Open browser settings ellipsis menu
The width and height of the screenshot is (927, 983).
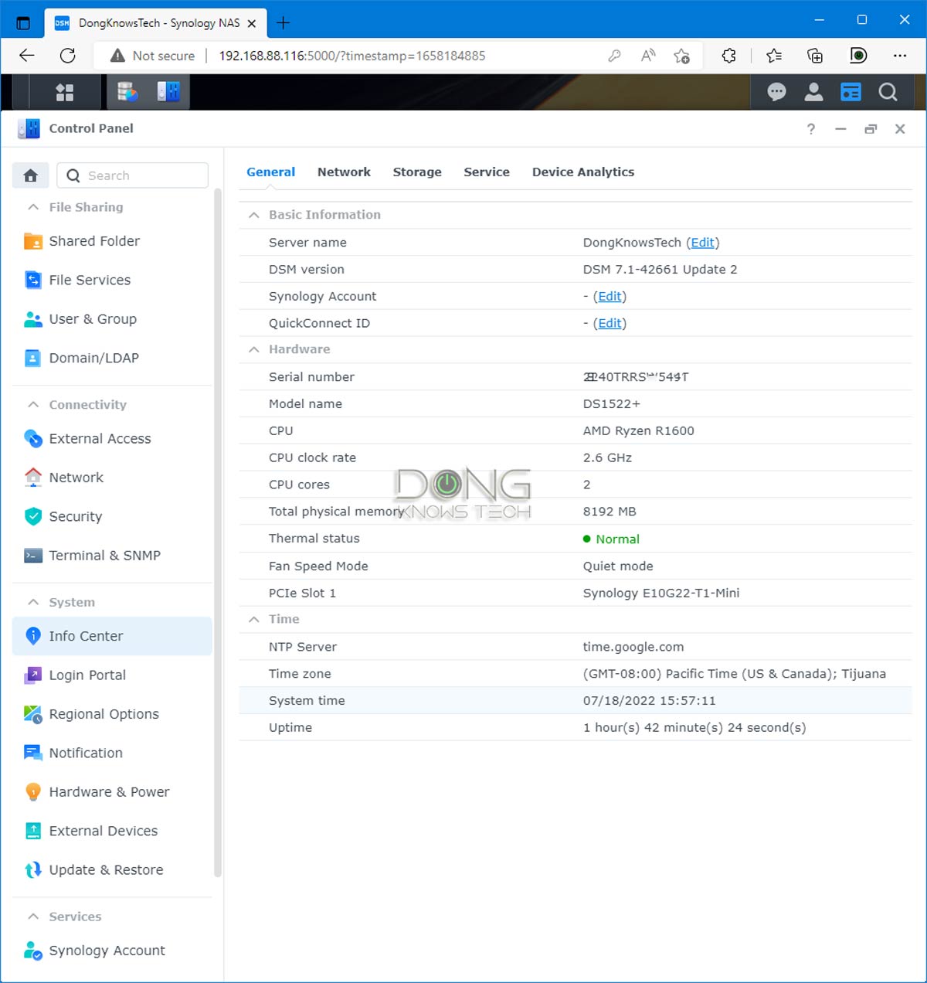click(x=900, y=56)
